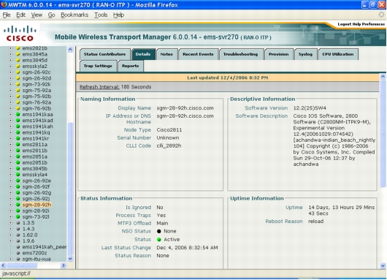This screenshot has height=280, width=387.
Task: Click green status icon beside ems2811a
Action: point(18,144)
